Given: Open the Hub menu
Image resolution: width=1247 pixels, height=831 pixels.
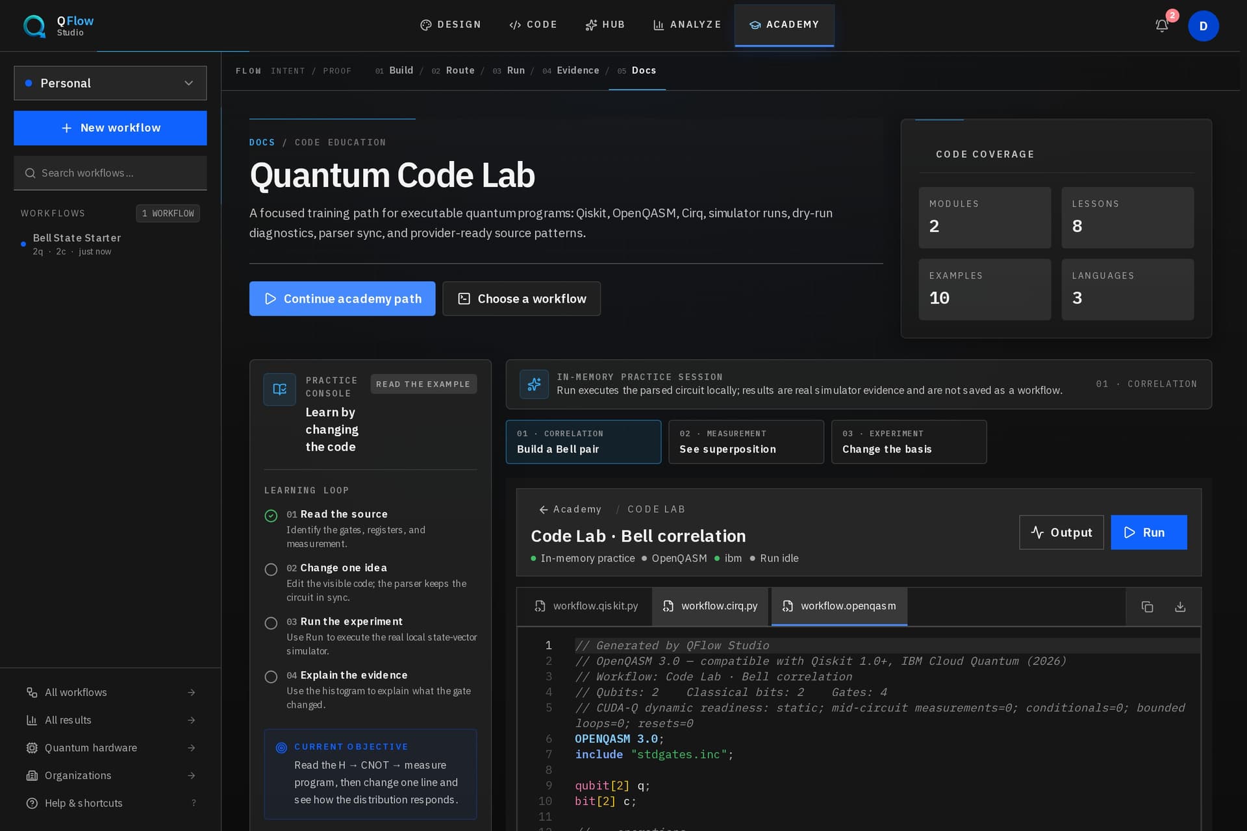Looking at the screenshot, I should 605,25.
